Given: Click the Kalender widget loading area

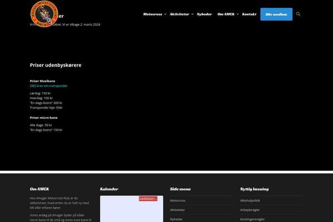Looking at the screenshot, I should click(132, 209).
